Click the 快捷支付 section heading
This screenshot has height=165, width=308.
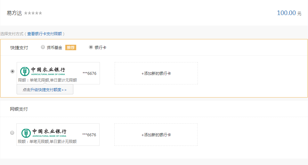(x=19, y=48)
